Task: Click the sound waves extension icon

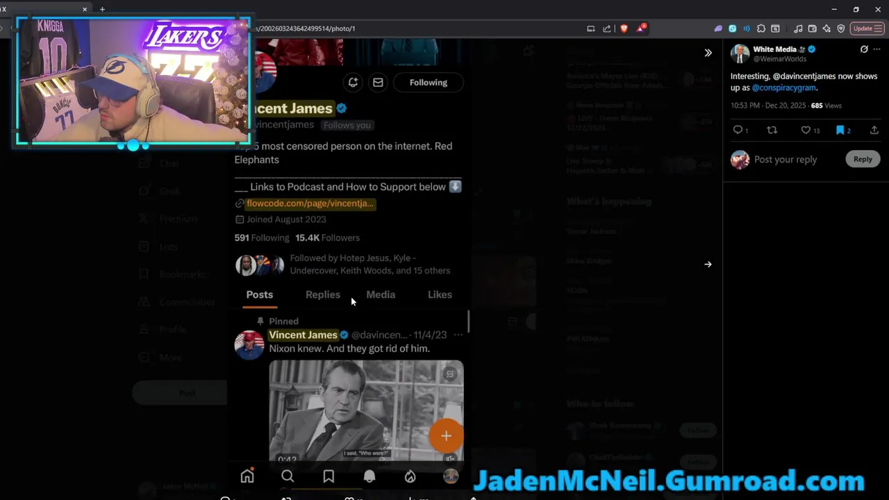Action: (747, 28)
